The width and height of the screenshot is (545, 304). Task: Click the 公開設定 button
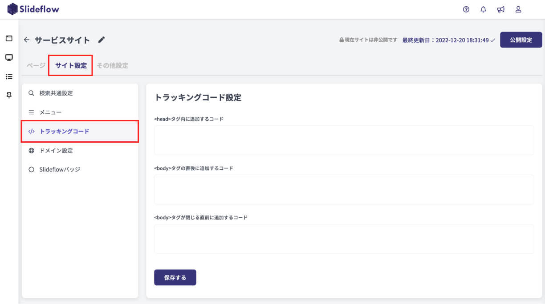[x=521, y=40]
